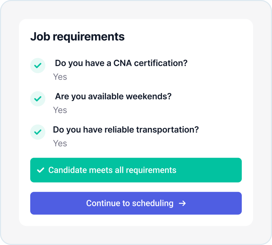Select the CNA certification question text
Viewport: 272px width, 245px height.
click(121, 63)
